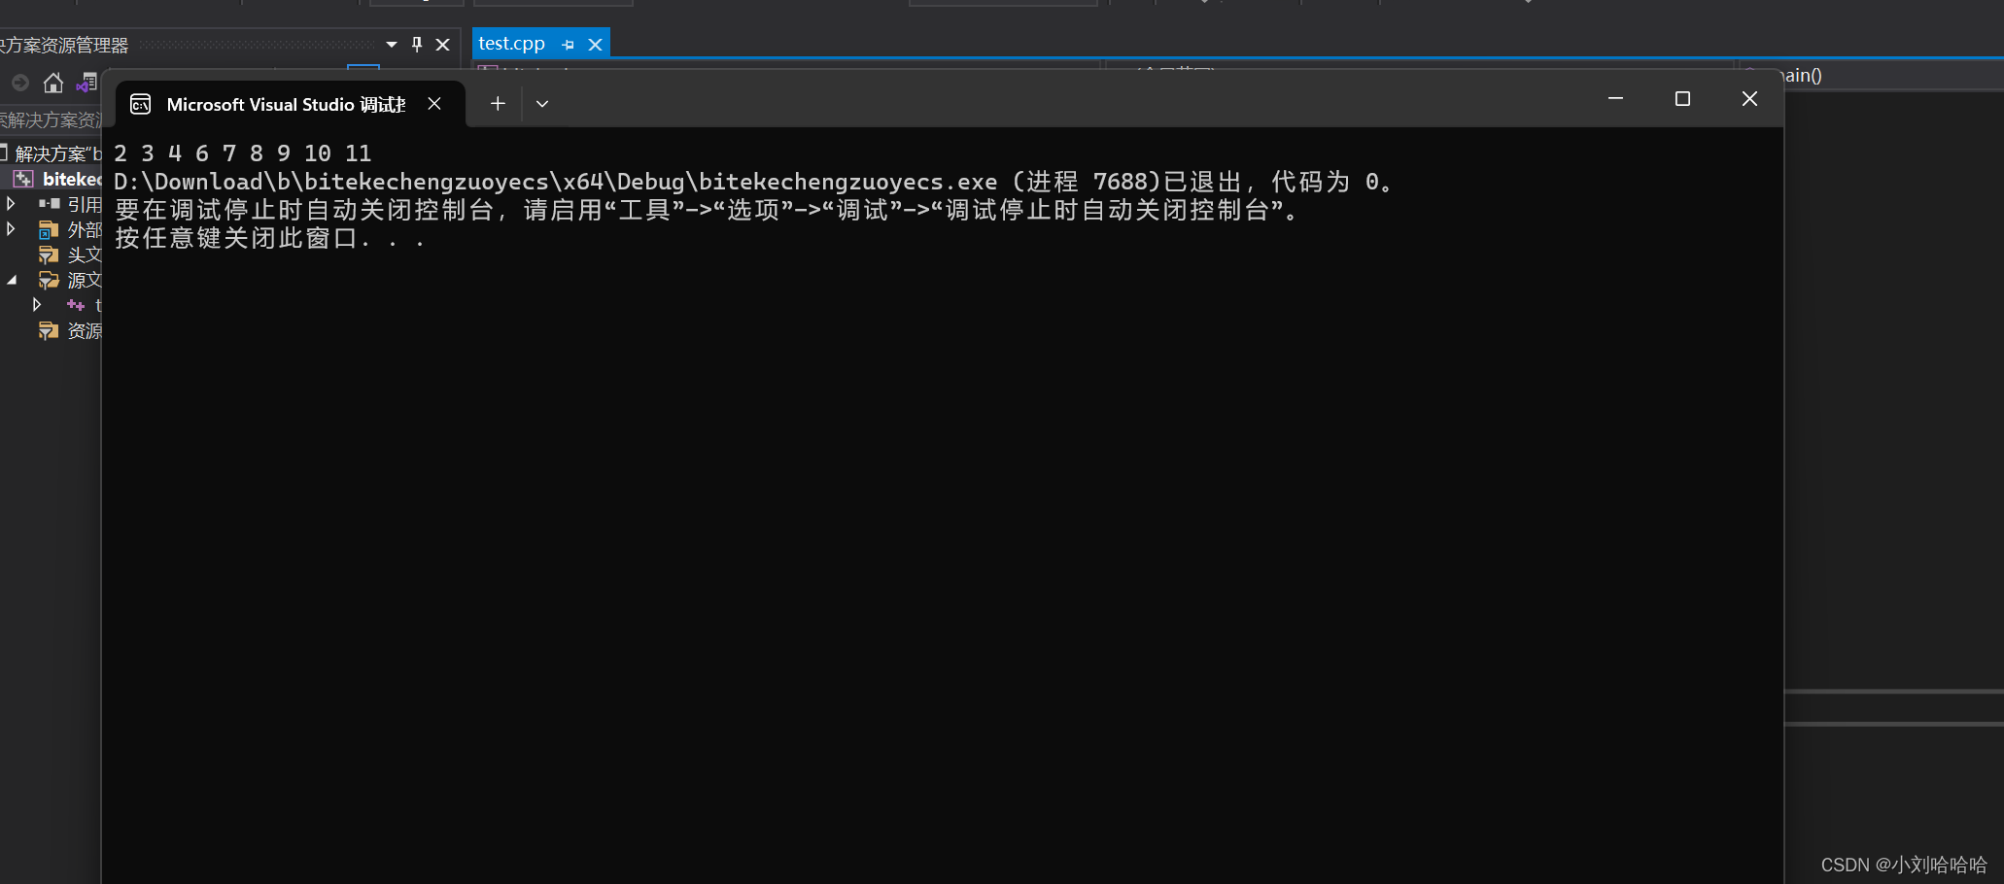Click the press-any-key message in the console

pos(270,238)
